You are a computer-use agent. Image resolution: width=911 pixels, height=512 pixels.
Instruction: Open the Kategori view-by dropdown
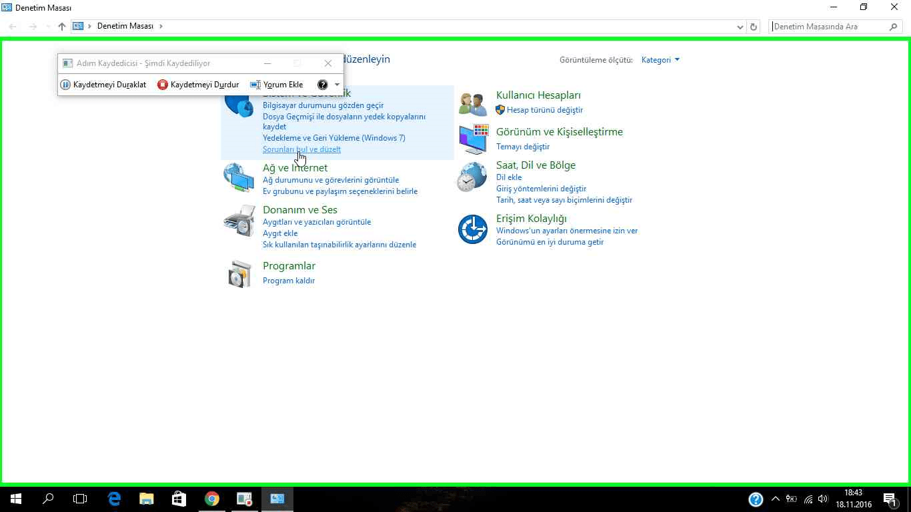(660, 60)
